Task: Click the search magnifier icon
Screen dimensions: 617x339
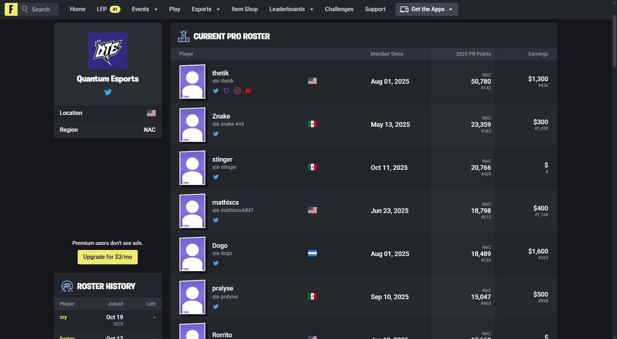Action: (x=25, y=9)
